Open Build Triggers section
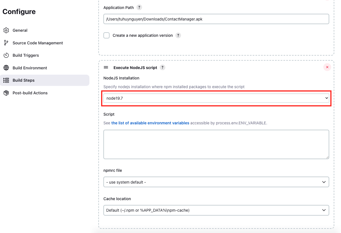The image size is (341, 233). (x=45, y=55)
